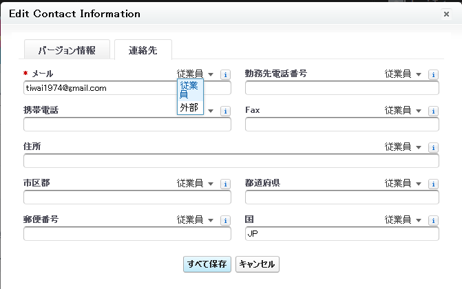
Task: Select the 連絡先 tab
Action: tap(143, 50)
